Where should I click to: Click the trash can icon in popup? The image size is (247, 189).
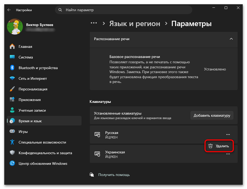click(210, 146)
